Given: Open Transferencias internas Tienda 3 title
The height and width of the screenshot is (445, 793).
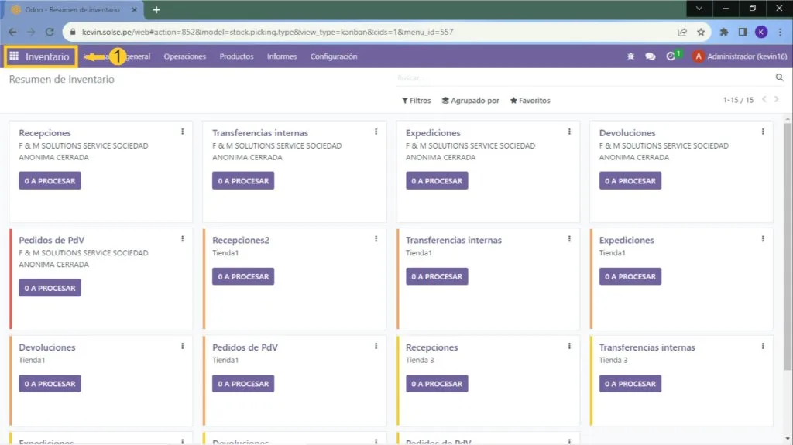Looking at the screenshot, I should tap(647, 347).
